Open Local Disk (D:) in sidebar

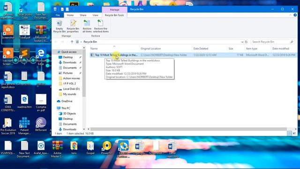click(x=71, y=89)
